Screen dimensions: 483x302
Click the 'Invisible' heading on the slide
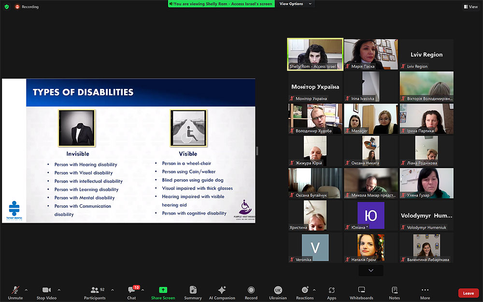tap(78, 154)
